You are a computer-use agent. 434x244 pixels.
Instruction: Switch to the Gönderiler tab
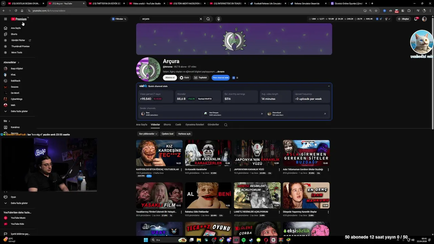coord(213,125)
